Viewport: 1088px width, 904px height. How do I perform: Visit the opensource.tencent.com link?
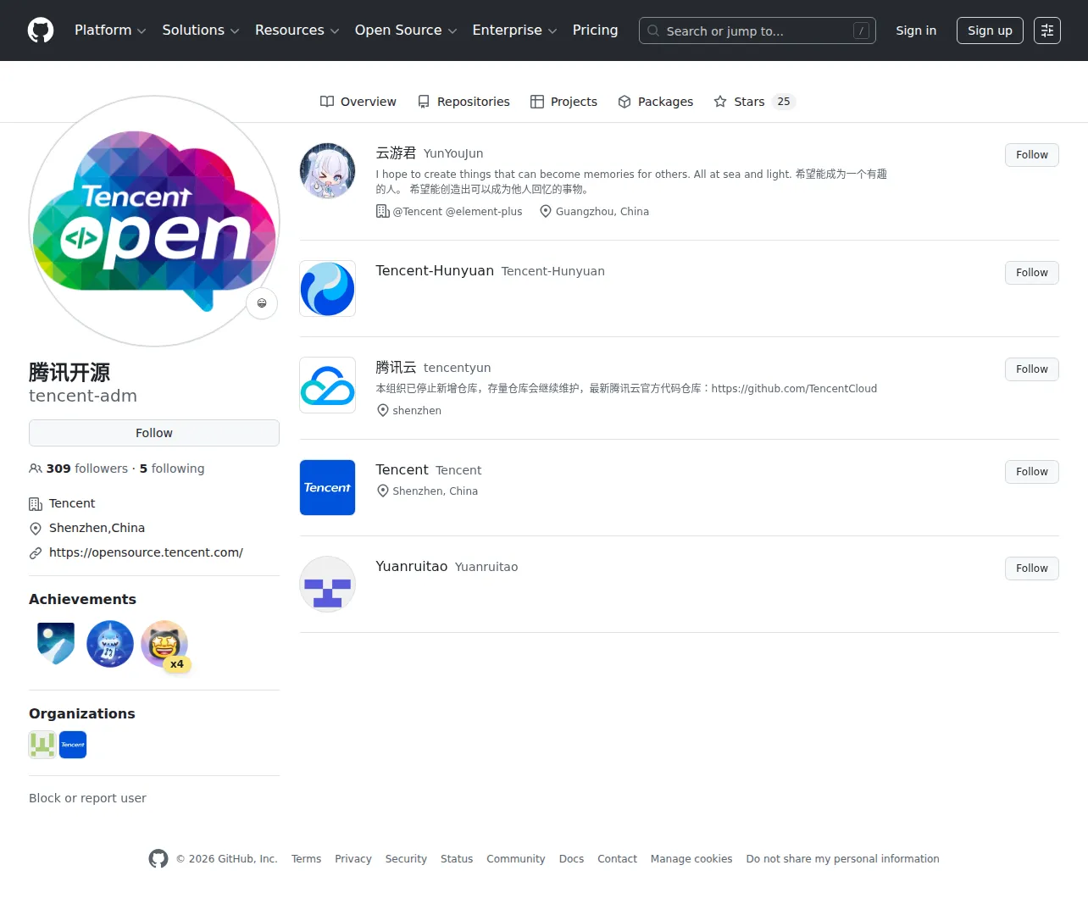coord(146,552)
